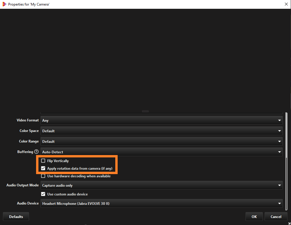Enable the Flip Vertically checkbox
Screen dimensions: 291x225
coord(43,161)
